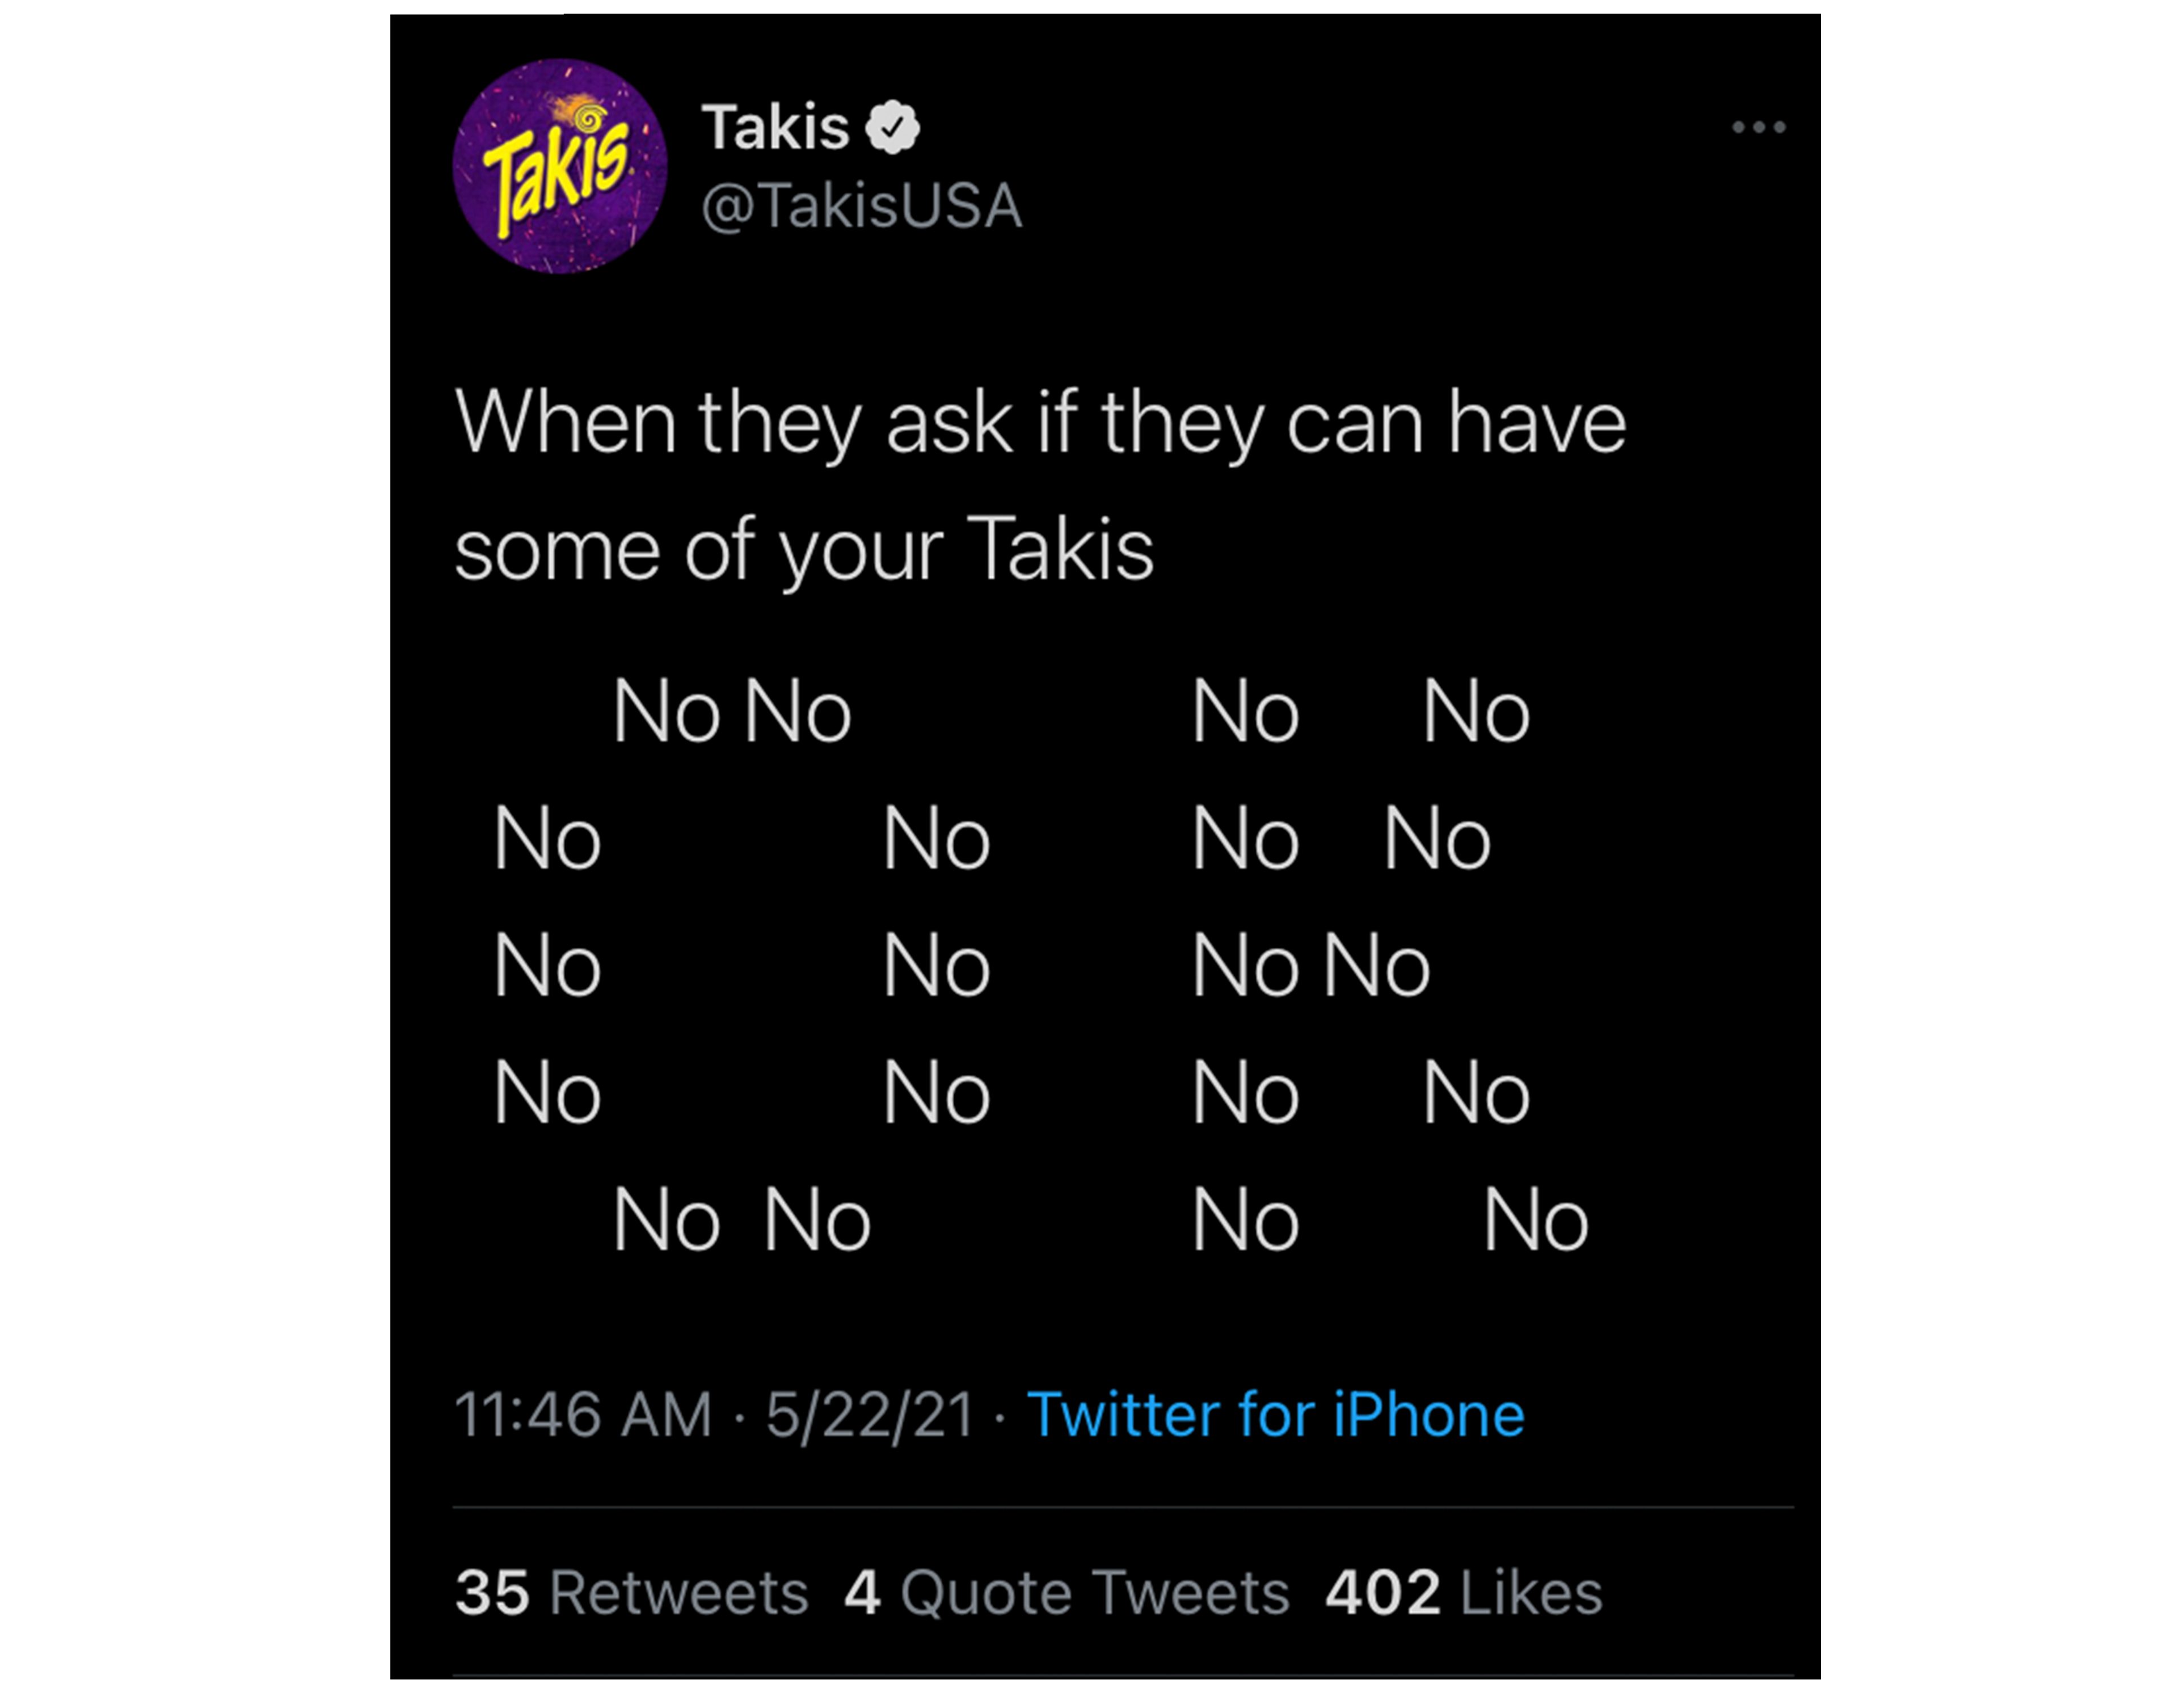2184x1688 pixels.
Task: Click the 'some of your Takis' line
Action: 804,550
